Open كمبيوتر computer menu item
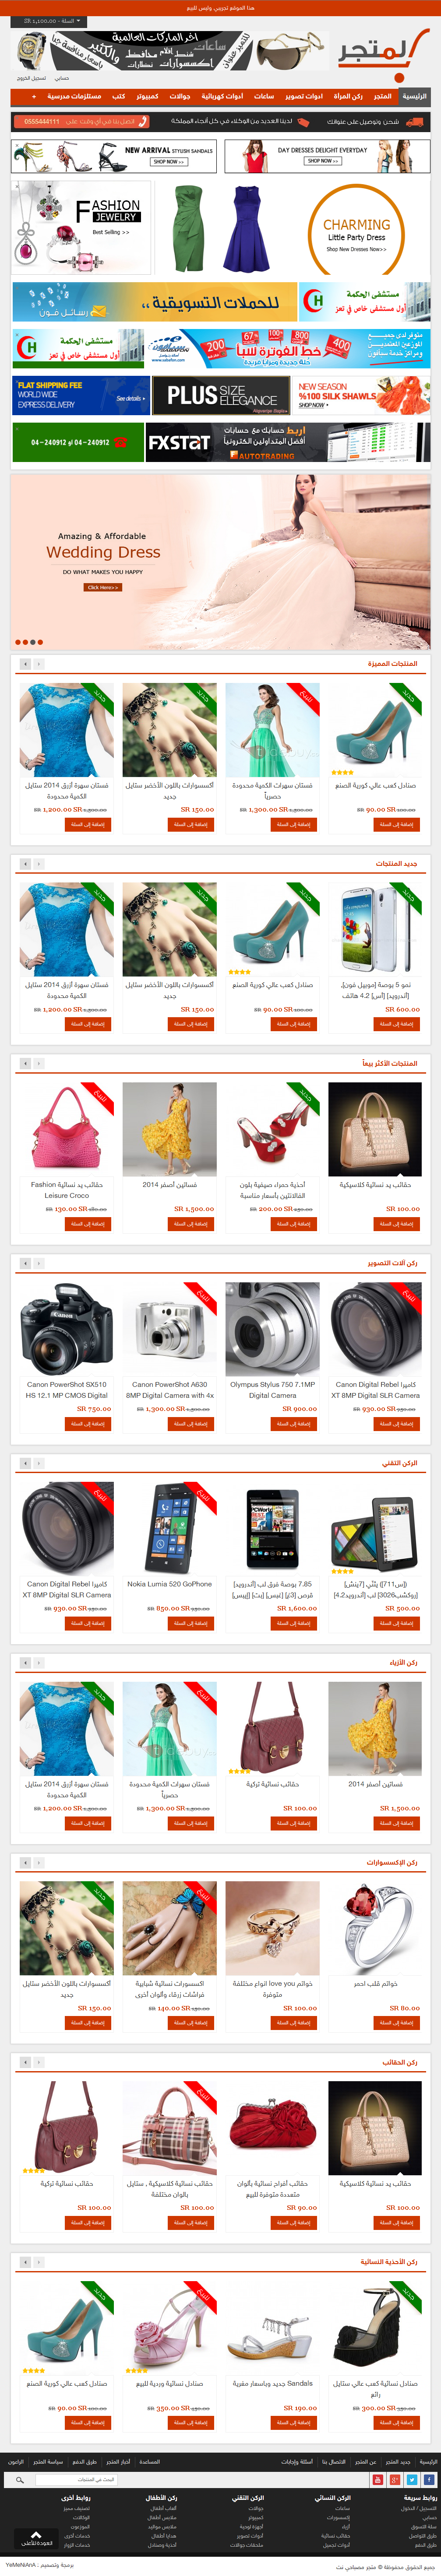This screenshot has width=441, height=2576. (147, 97)
